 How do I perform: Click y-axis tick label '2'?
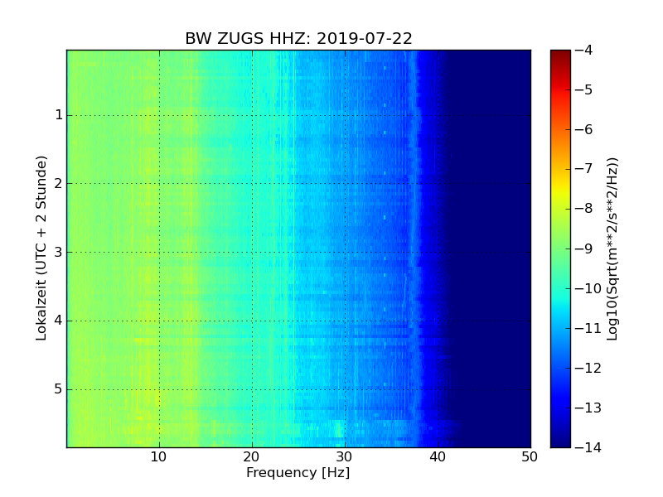pos(59,183)
